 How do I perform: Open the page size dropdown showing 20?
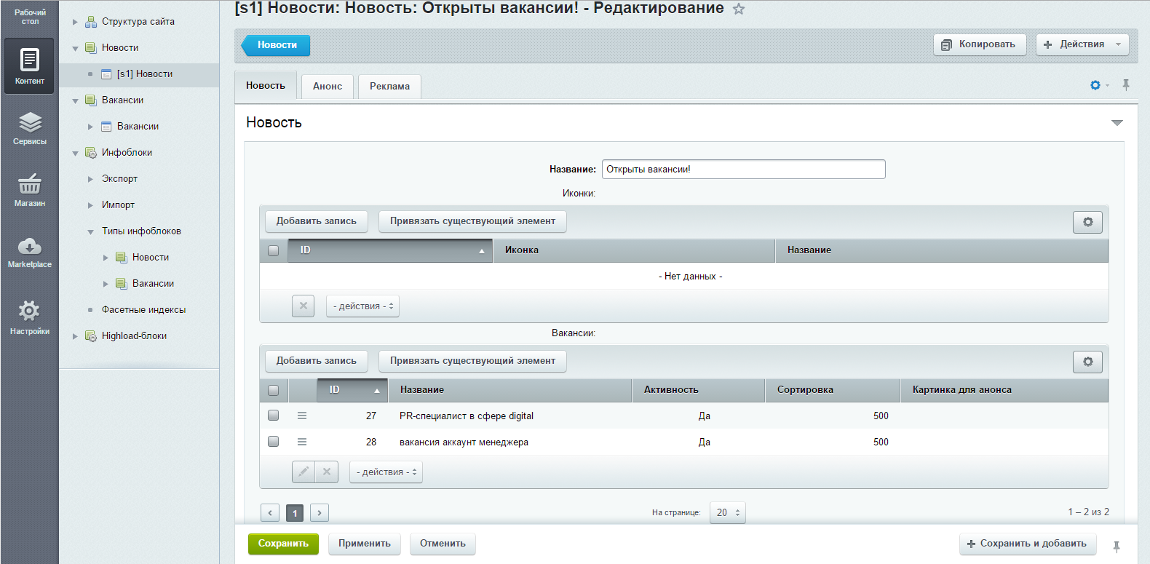coord(727,512)
